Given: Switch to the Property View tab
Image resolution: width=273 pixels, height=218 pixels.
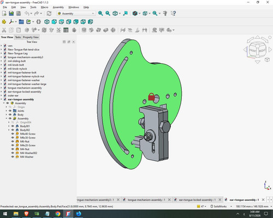Looking at the screenshot, I should click(31, 37).
